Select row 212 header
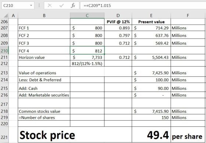The width and height of the screenshot is (206, 143). (4, 64)
